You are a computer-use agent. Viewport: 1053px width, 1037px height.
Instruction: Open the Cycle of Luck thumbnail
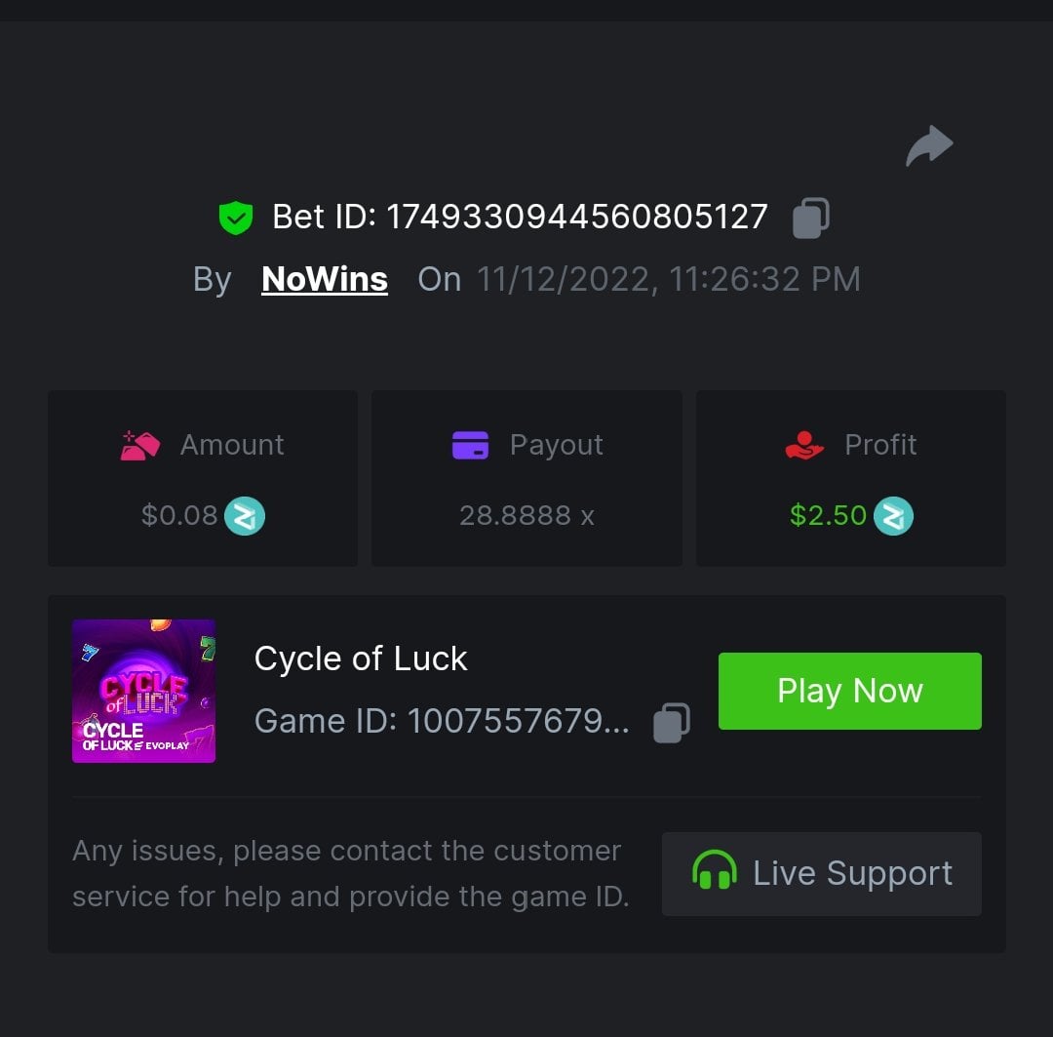coord(143,691)
